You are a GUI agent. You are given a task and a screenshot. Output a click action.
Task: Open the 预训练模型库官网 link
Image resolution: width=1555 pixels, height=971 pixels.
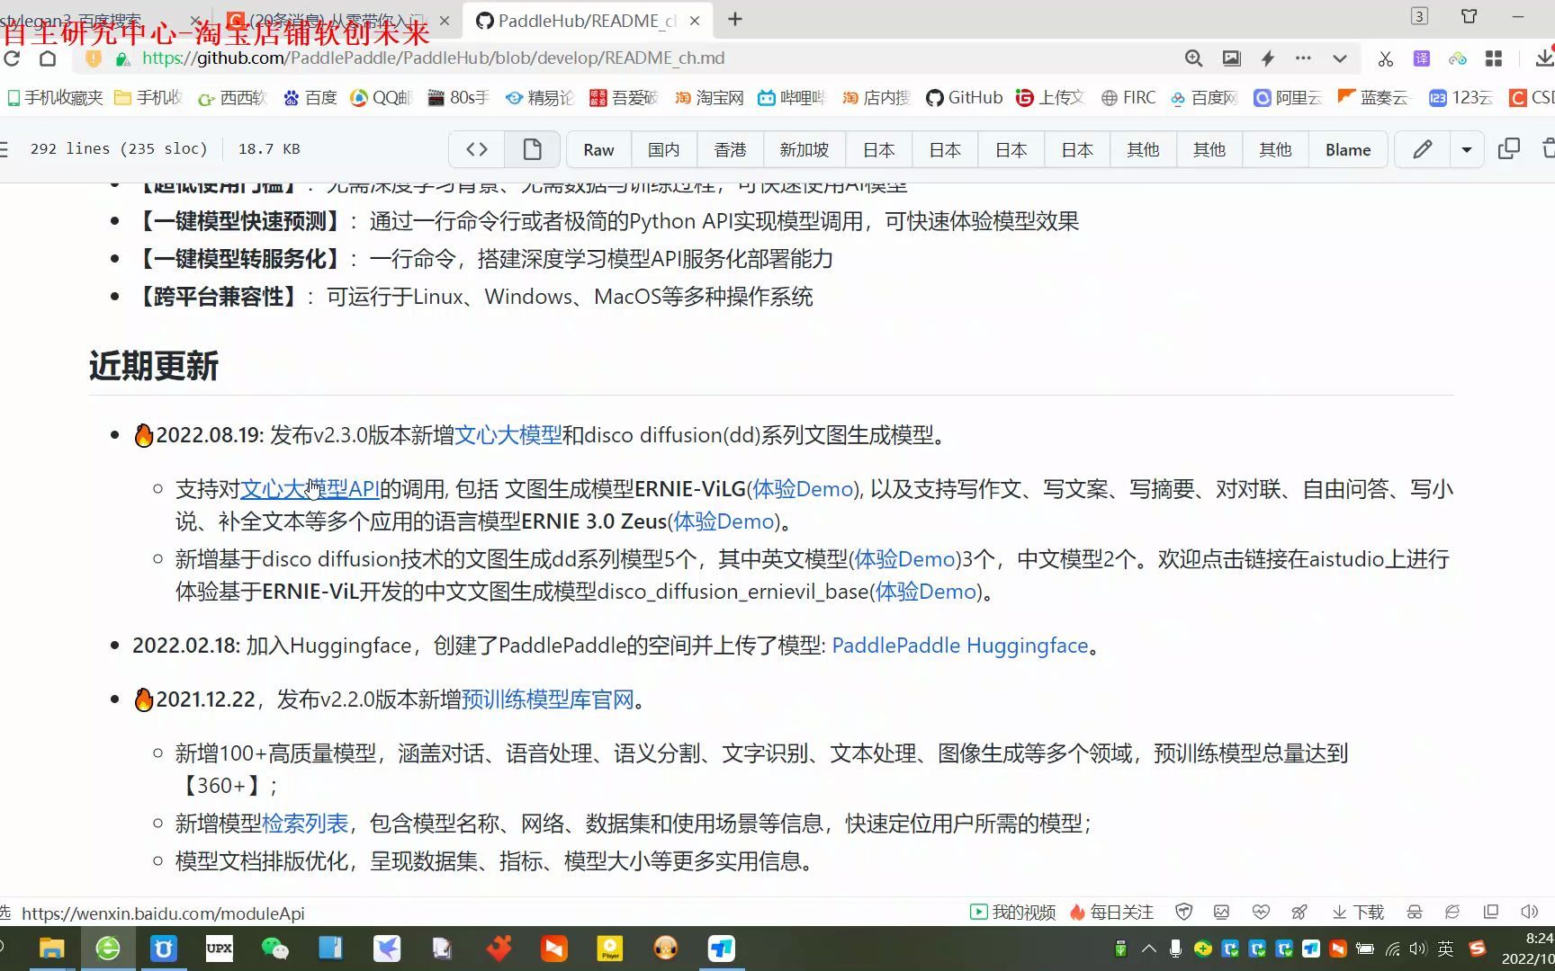548,699
